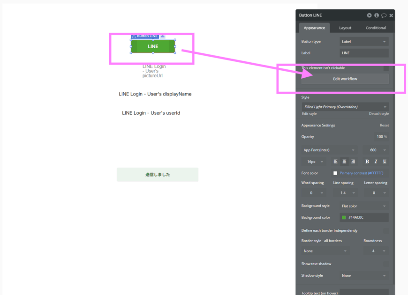
Task: Open the comment bubble icon in panel header
Action: coord(384,15)
